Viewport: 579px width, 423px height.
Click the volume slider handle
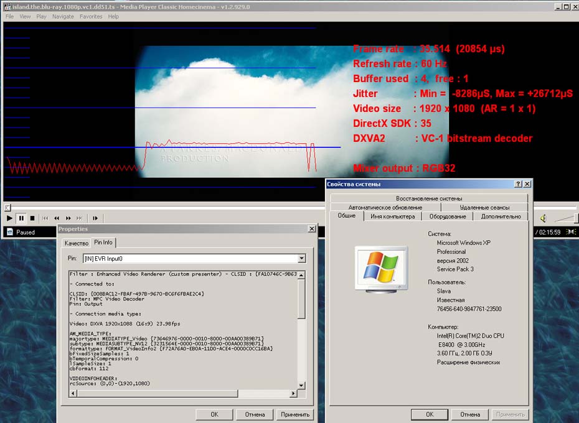pyautogui.click(x=576, y=218)
